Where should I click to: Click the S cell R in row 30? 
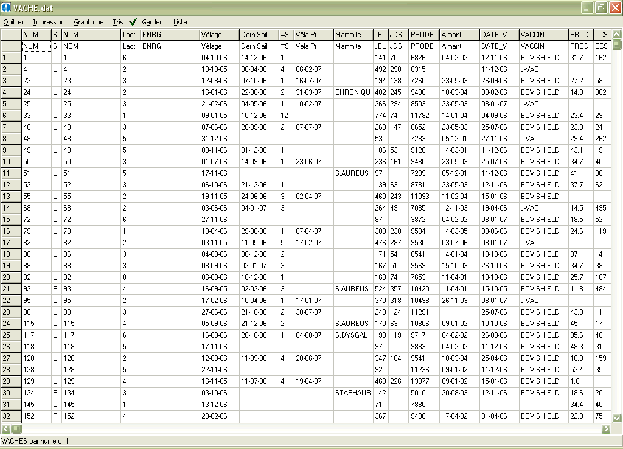tap(57, 392)
